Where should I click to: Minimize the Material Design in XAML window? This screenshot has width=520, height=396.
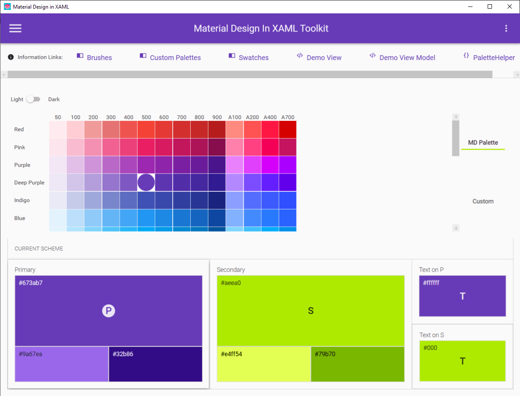[470, 6]
